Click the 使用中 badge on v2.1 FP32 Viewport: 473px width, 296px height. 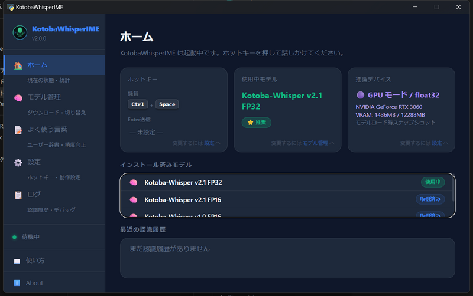pyautogui.click(x=432, y=182)
